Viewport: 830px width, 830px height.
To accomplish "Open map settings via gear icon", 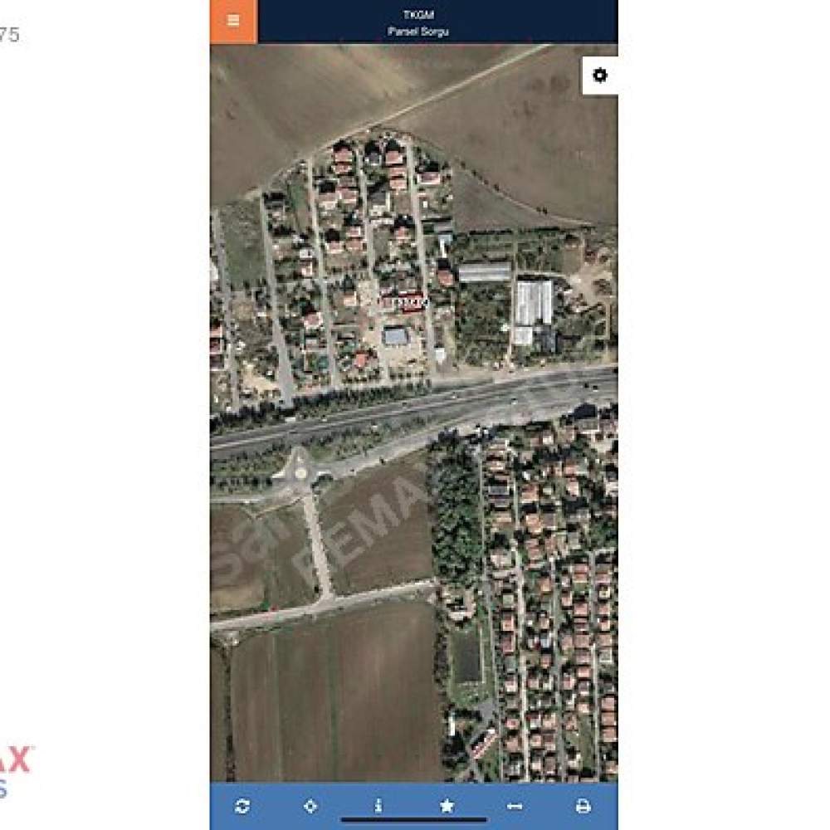I will [600, 76].
